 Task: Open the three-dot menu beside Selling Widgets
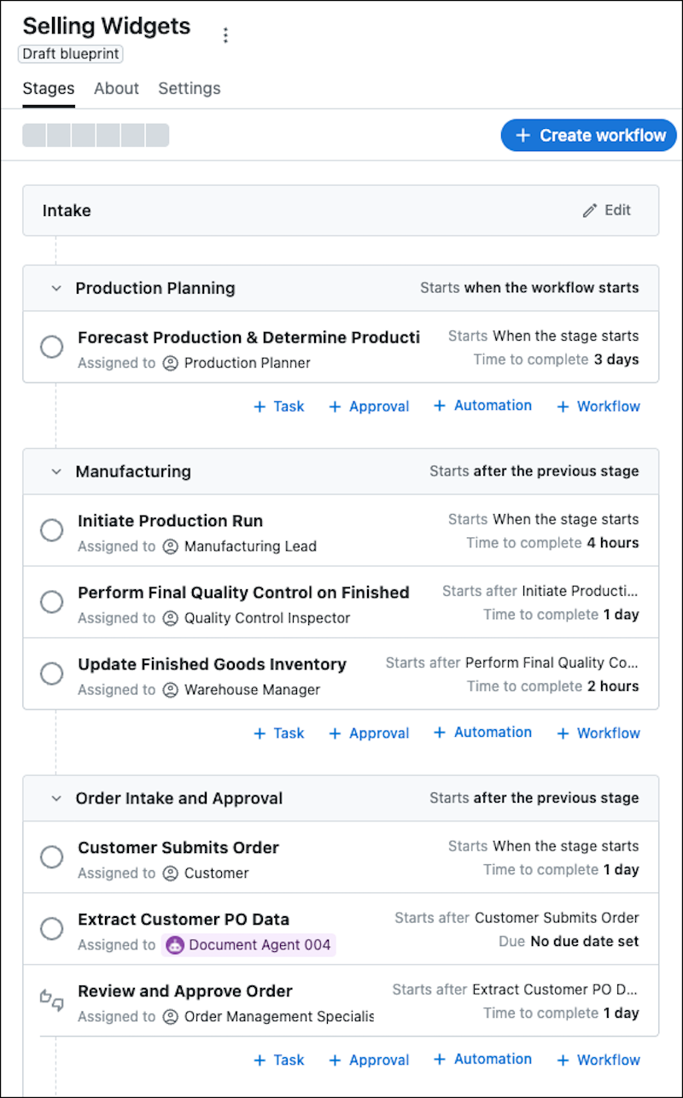pyautogui.click(x=225, y=35)
